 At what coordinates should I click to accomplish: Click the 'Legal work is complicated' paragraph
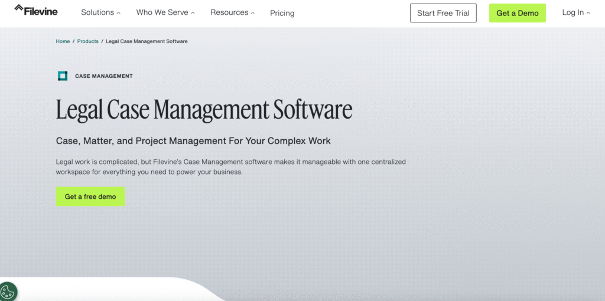tap(231, 167)
